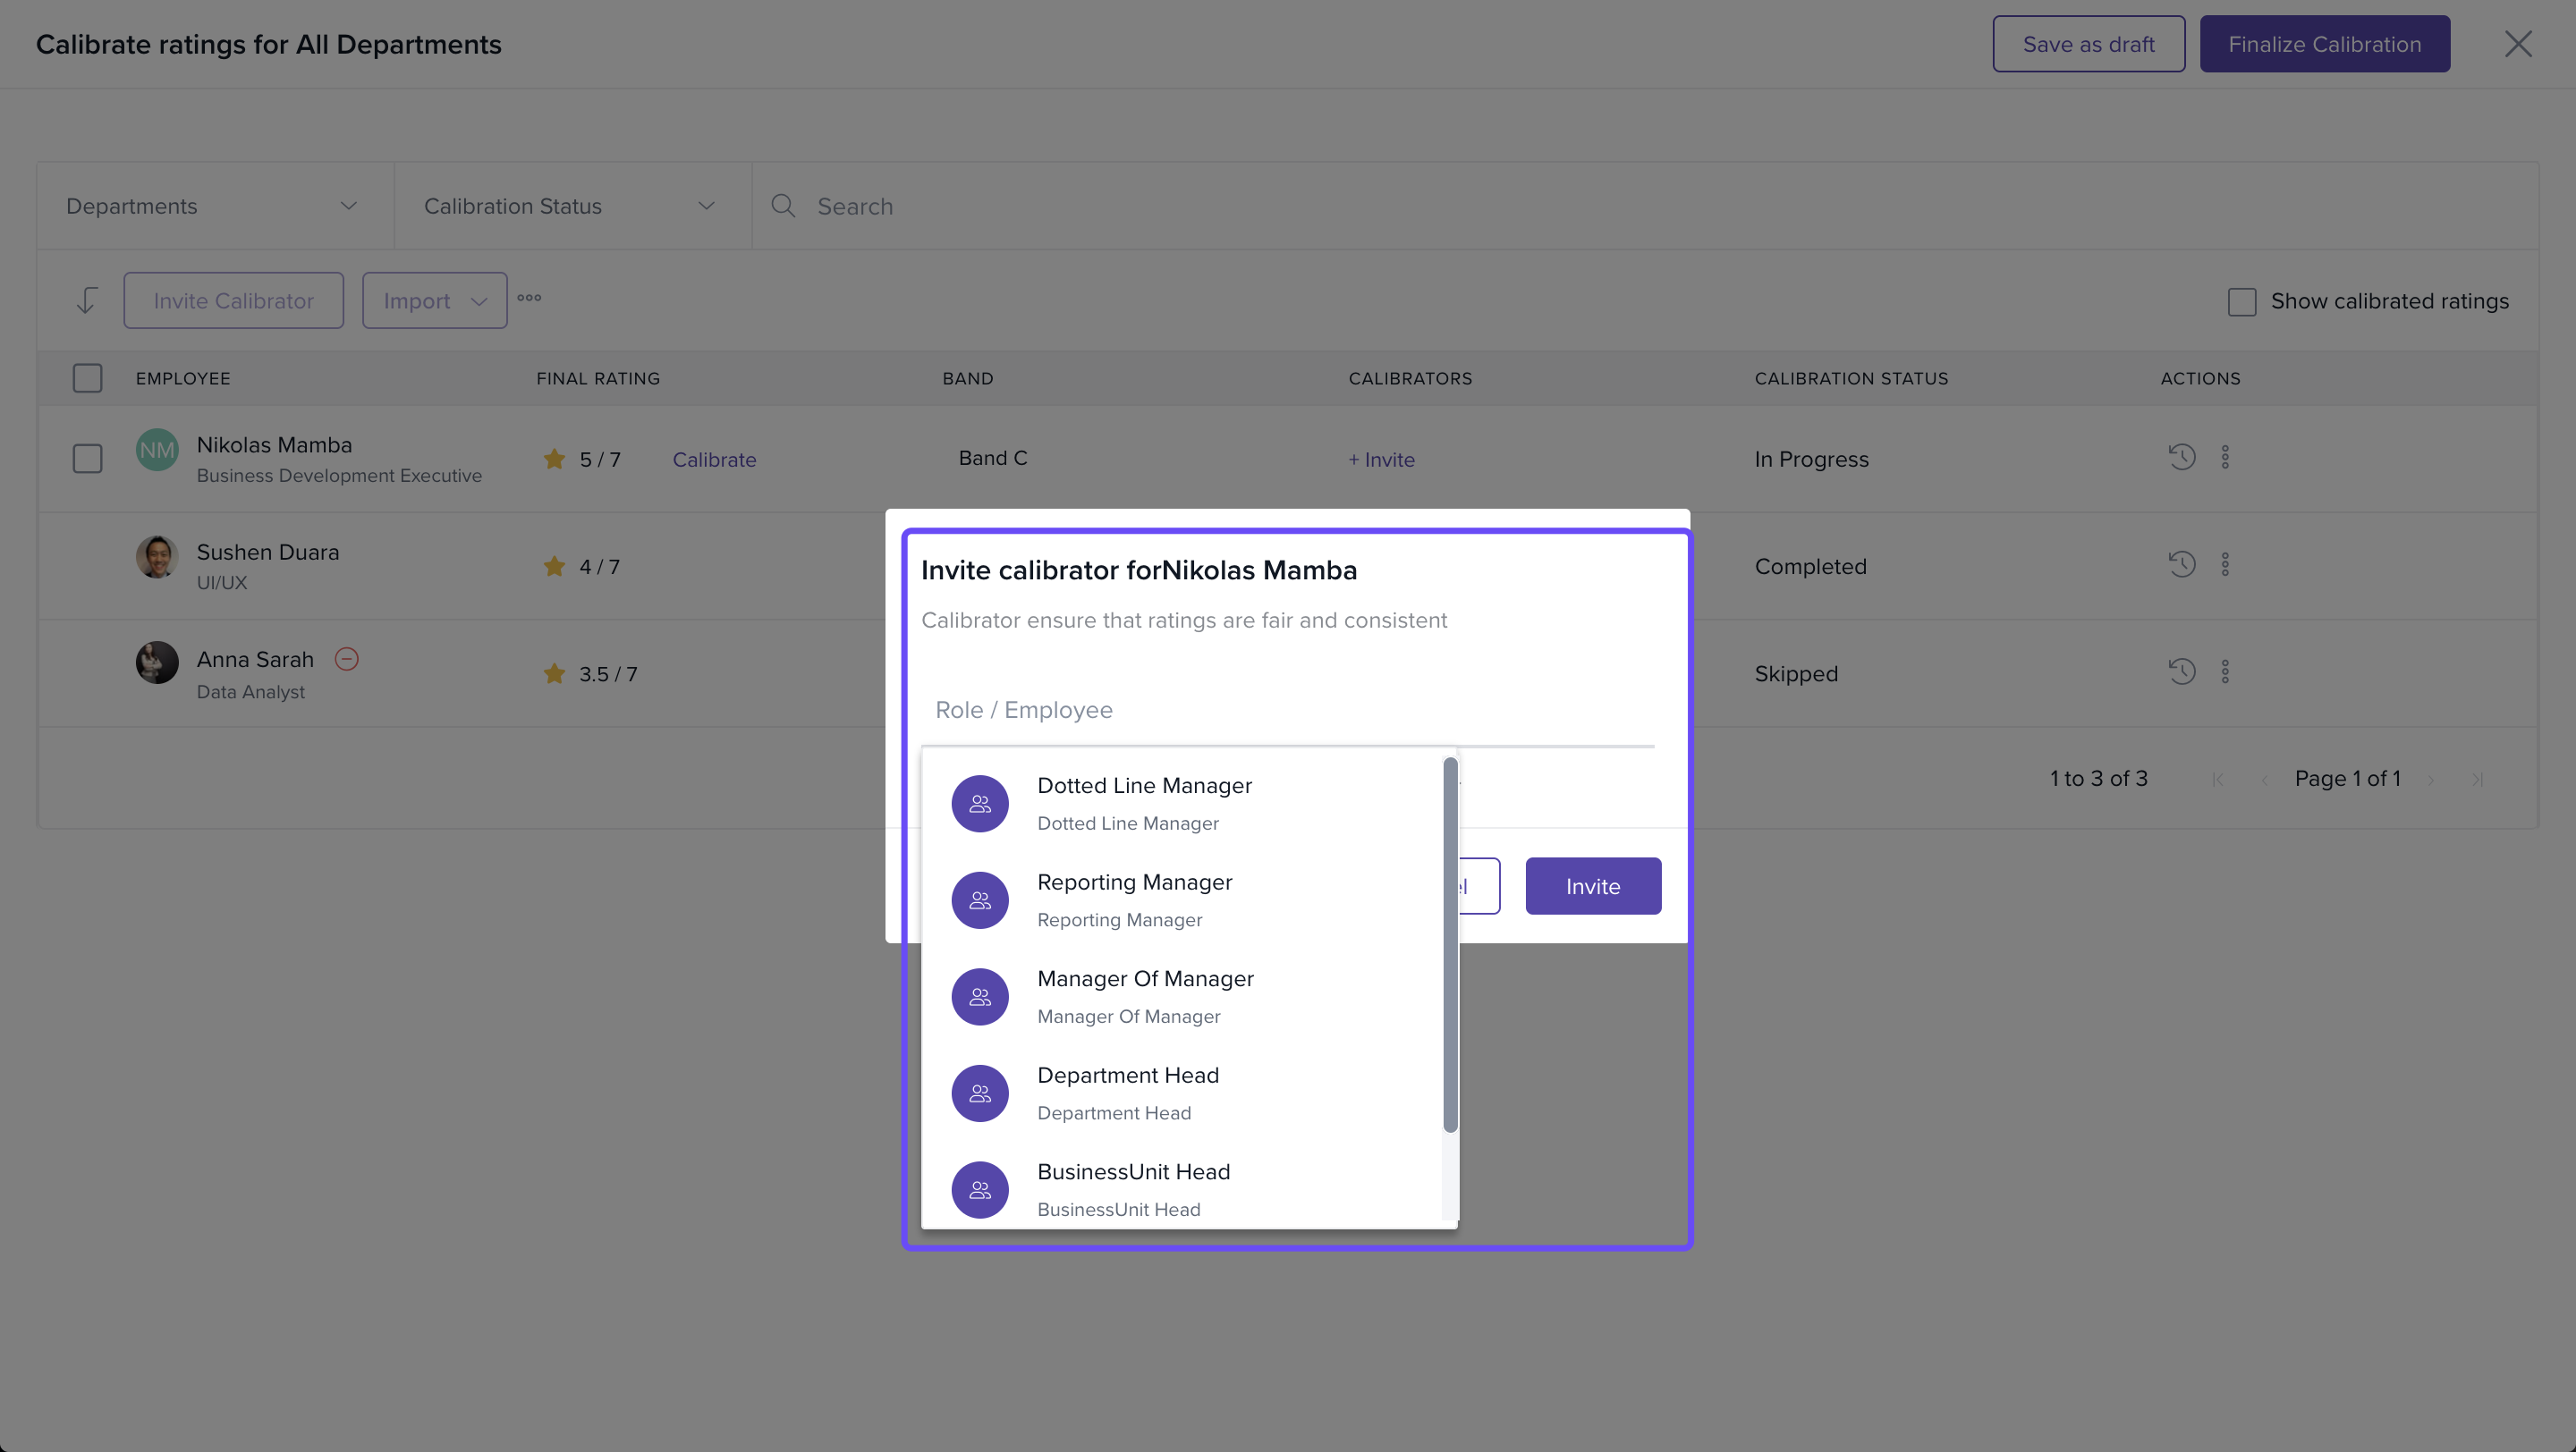2576x1452 pixels.
Task: Expand the Import dropdown button
Action: point(434,300)
